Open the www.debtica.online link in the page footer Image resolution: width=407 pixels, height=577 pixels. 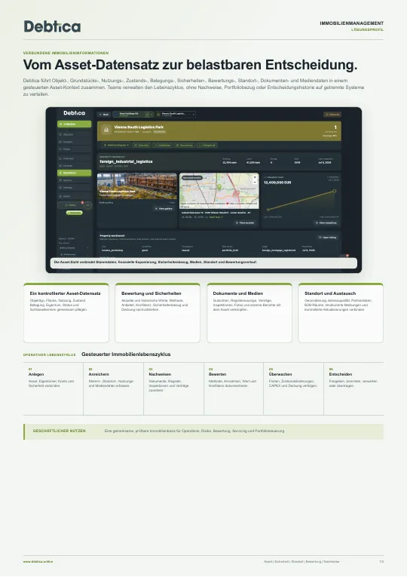tap(38, 562)
